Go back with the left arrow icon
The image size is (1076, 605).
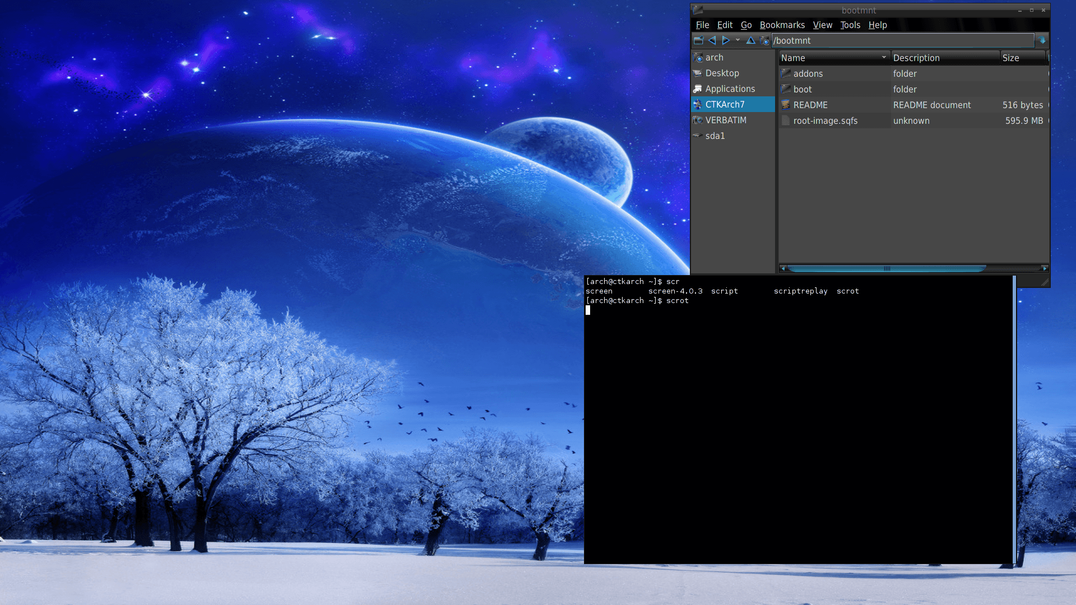[712, 40]
